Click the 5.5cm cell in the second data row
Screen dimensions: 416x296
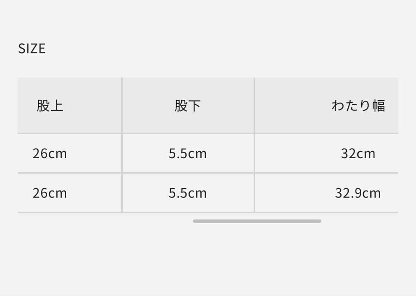coord(188,193)
